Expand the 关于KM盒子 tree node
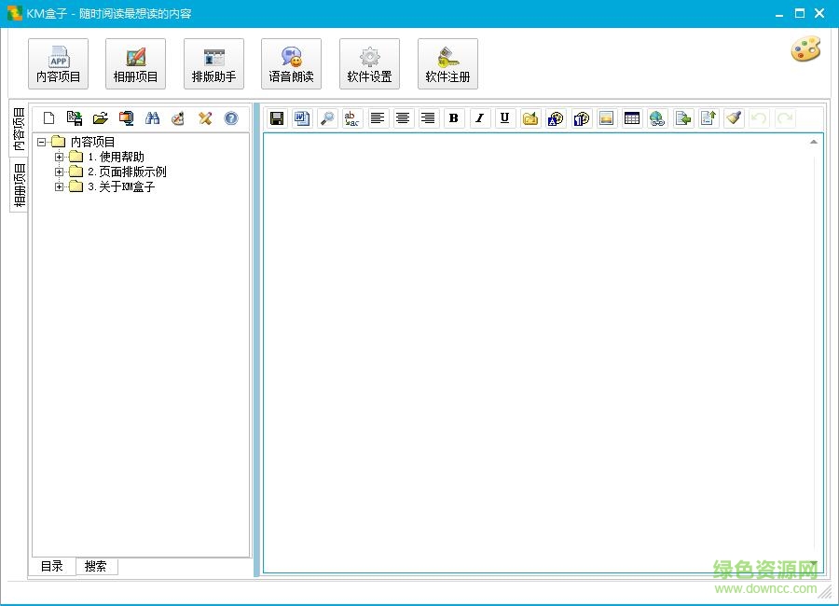This screenshot has height=606, width=839. [59, 186]
